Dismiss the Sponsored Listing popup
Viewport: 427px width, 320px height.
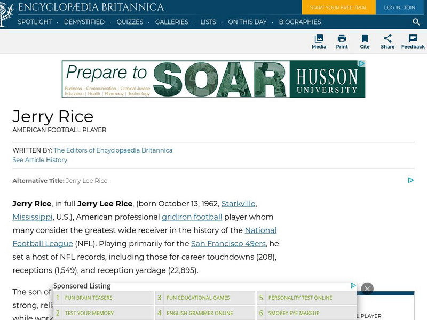pyautogui.click(x=367, y=288)
